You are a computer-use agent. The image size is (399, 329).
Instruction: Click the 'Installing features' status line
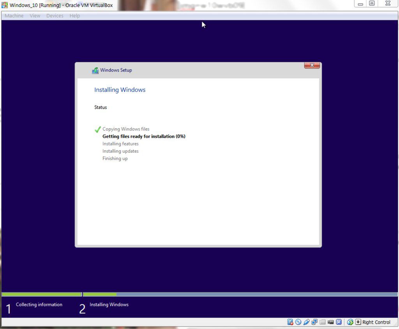point(120,144)
